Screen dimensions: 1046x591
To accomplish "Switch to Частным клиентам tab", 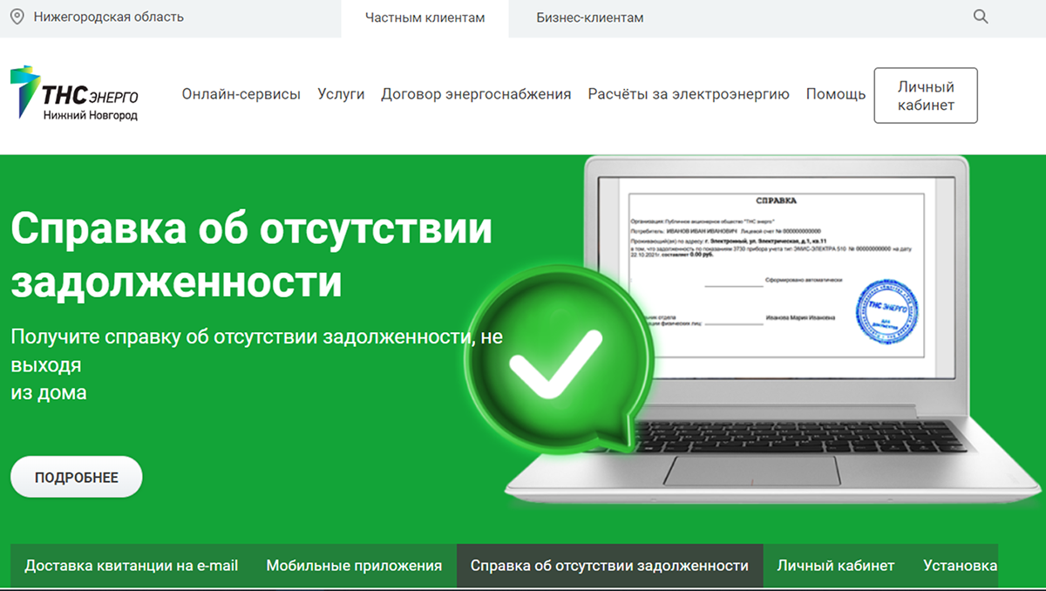I will coord(425,17).
